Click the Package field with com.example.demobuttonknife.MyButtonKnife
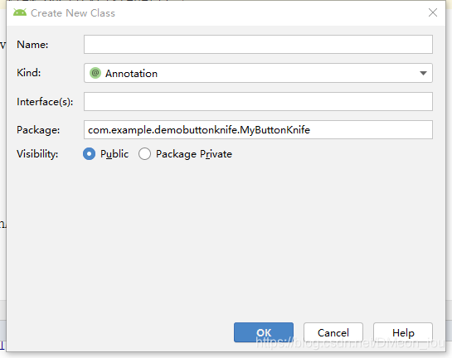 click(258, 130)
